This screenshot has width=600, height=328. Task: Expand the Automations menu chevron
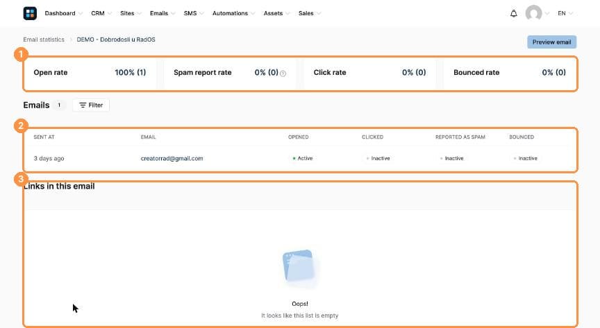point(253,13)
